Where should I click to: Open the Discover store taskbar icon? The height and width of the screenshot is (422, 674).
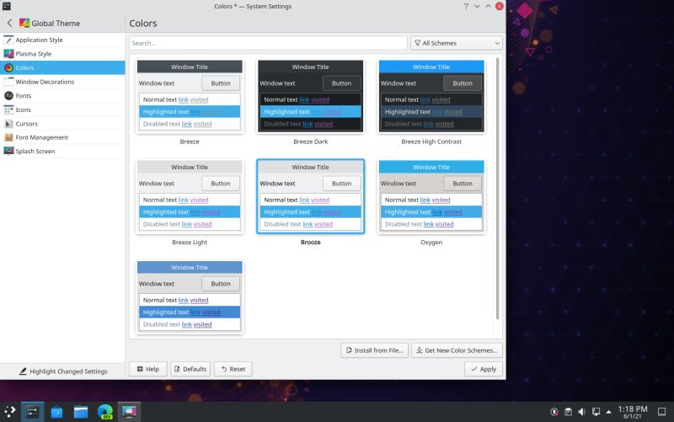pyautogui.click(x=56, y=412)
